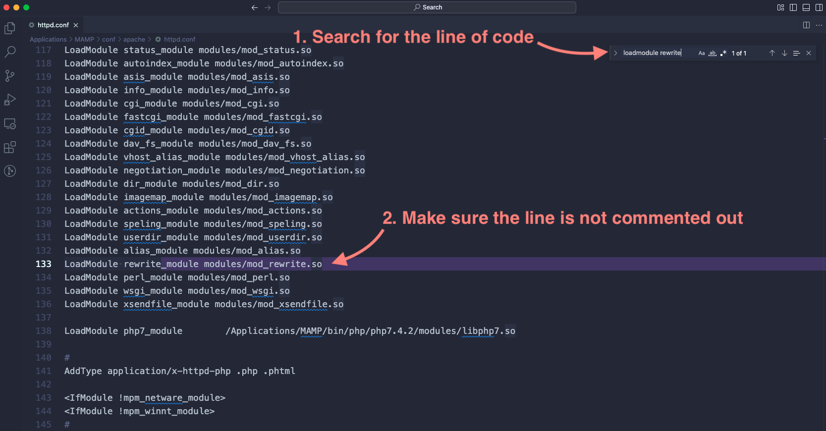Image resolution: width=826 pixels, height=431 pixels.
Task: Click the top Search command bar
Action: coord(427,7)
